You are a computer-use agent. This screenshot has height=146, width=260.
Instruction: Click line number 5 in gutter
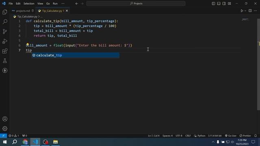click(x=19, y=41)
